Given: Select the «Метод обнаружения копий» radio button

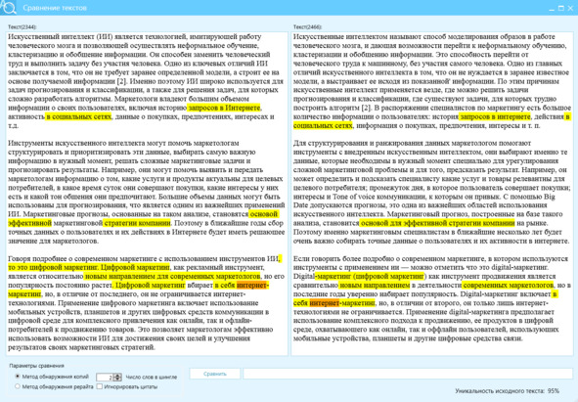Looking at the screenshot, I should tap(18, 377).
